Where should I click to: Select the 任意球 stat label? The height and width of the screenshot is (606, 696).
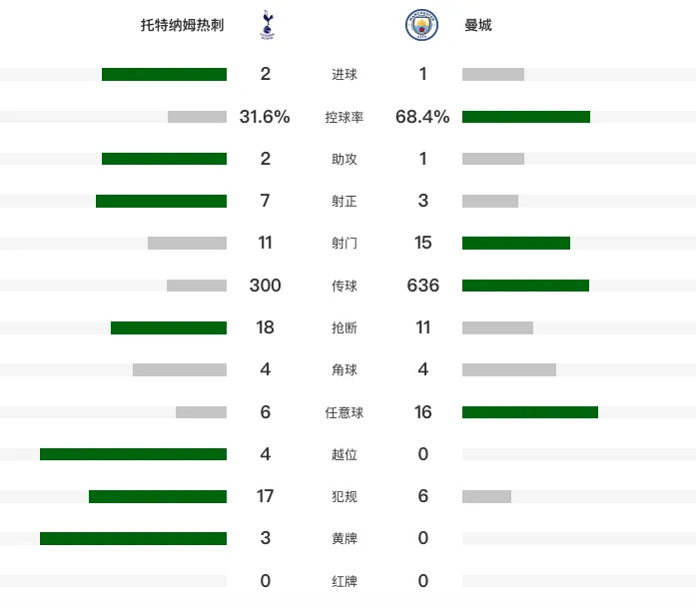(x=344, y=412)
